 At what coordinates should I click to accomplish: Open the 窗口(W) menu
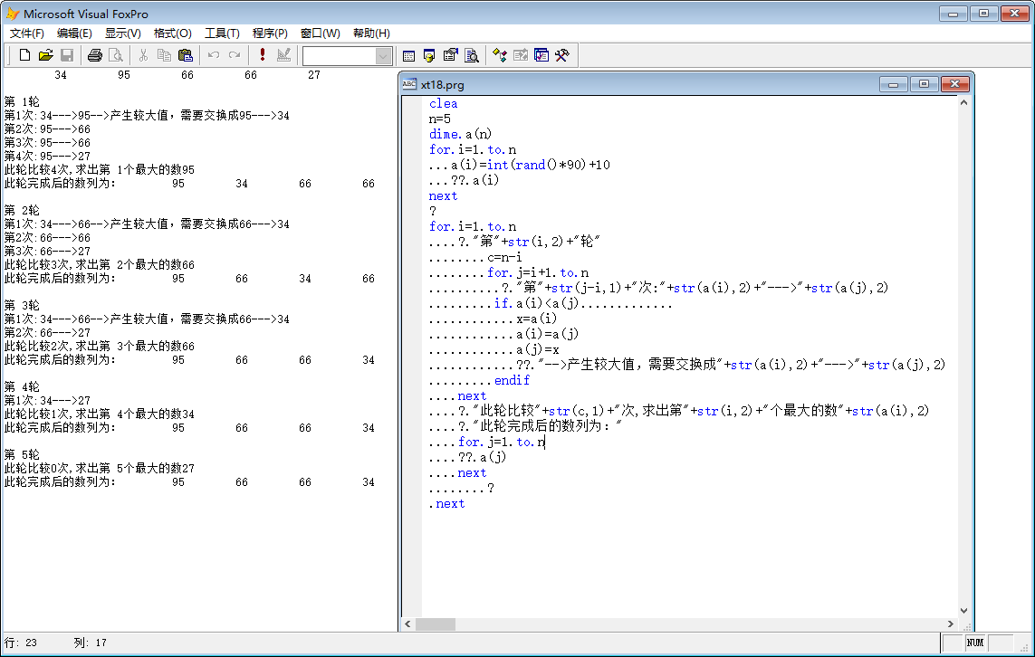pos(321,33)
